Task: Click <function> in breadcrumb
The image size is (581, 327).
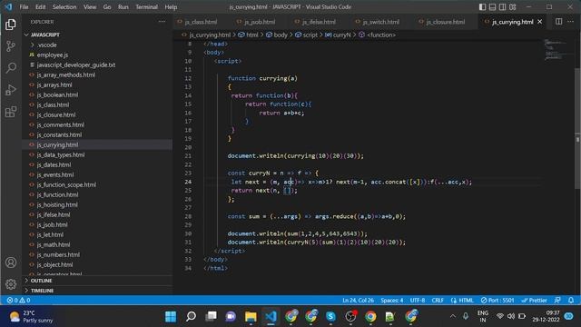Action: coord(381,35)
